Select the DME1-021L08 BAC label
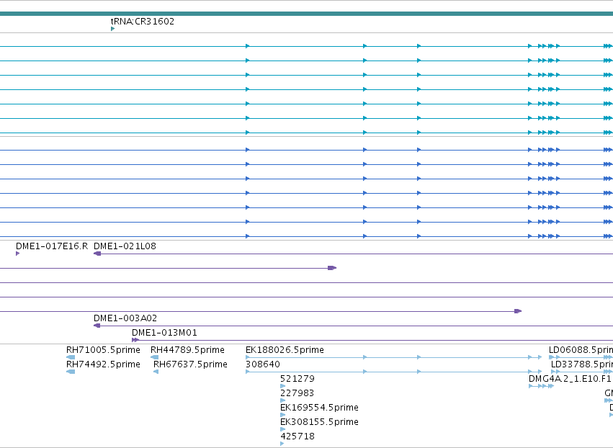The width and height of the screenshot is (613, 448). click(125, 246)
